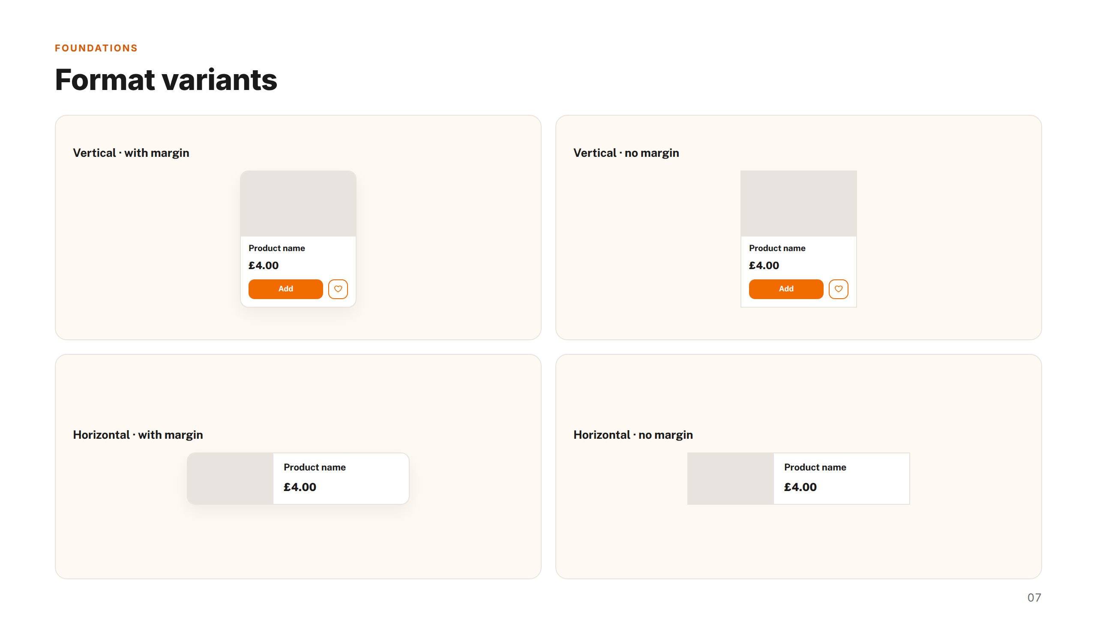Click the heart icon in vertical margin card
1097x617 pixels.
tap(338, 289)
